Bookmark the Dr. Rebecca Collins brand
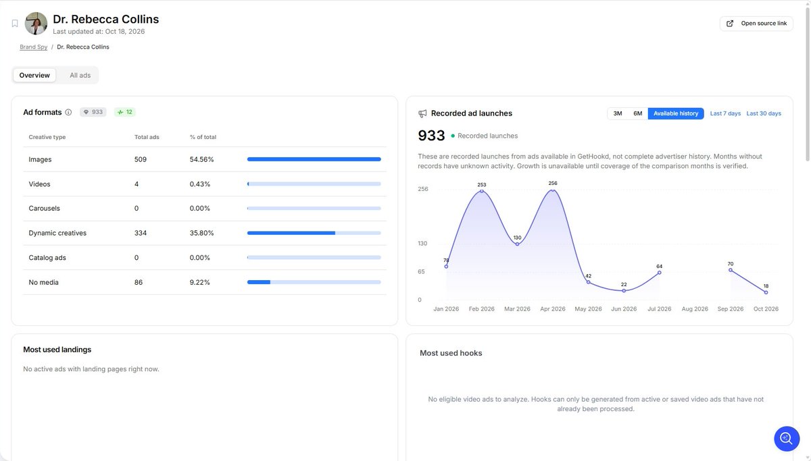811x461 pixels. point(15,24)
